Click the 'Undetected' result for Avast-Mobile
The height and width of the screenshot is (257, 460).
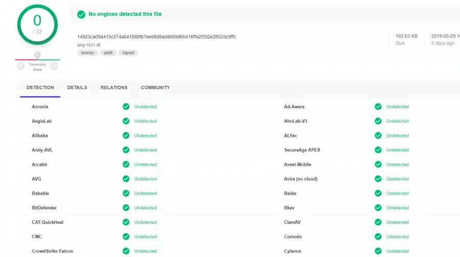coord(397,165)
